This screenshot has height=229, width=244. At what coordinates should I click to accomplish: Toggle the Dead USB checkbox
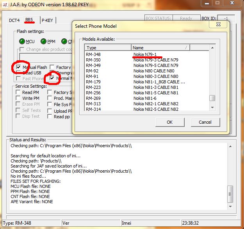[x=19, y=73]
